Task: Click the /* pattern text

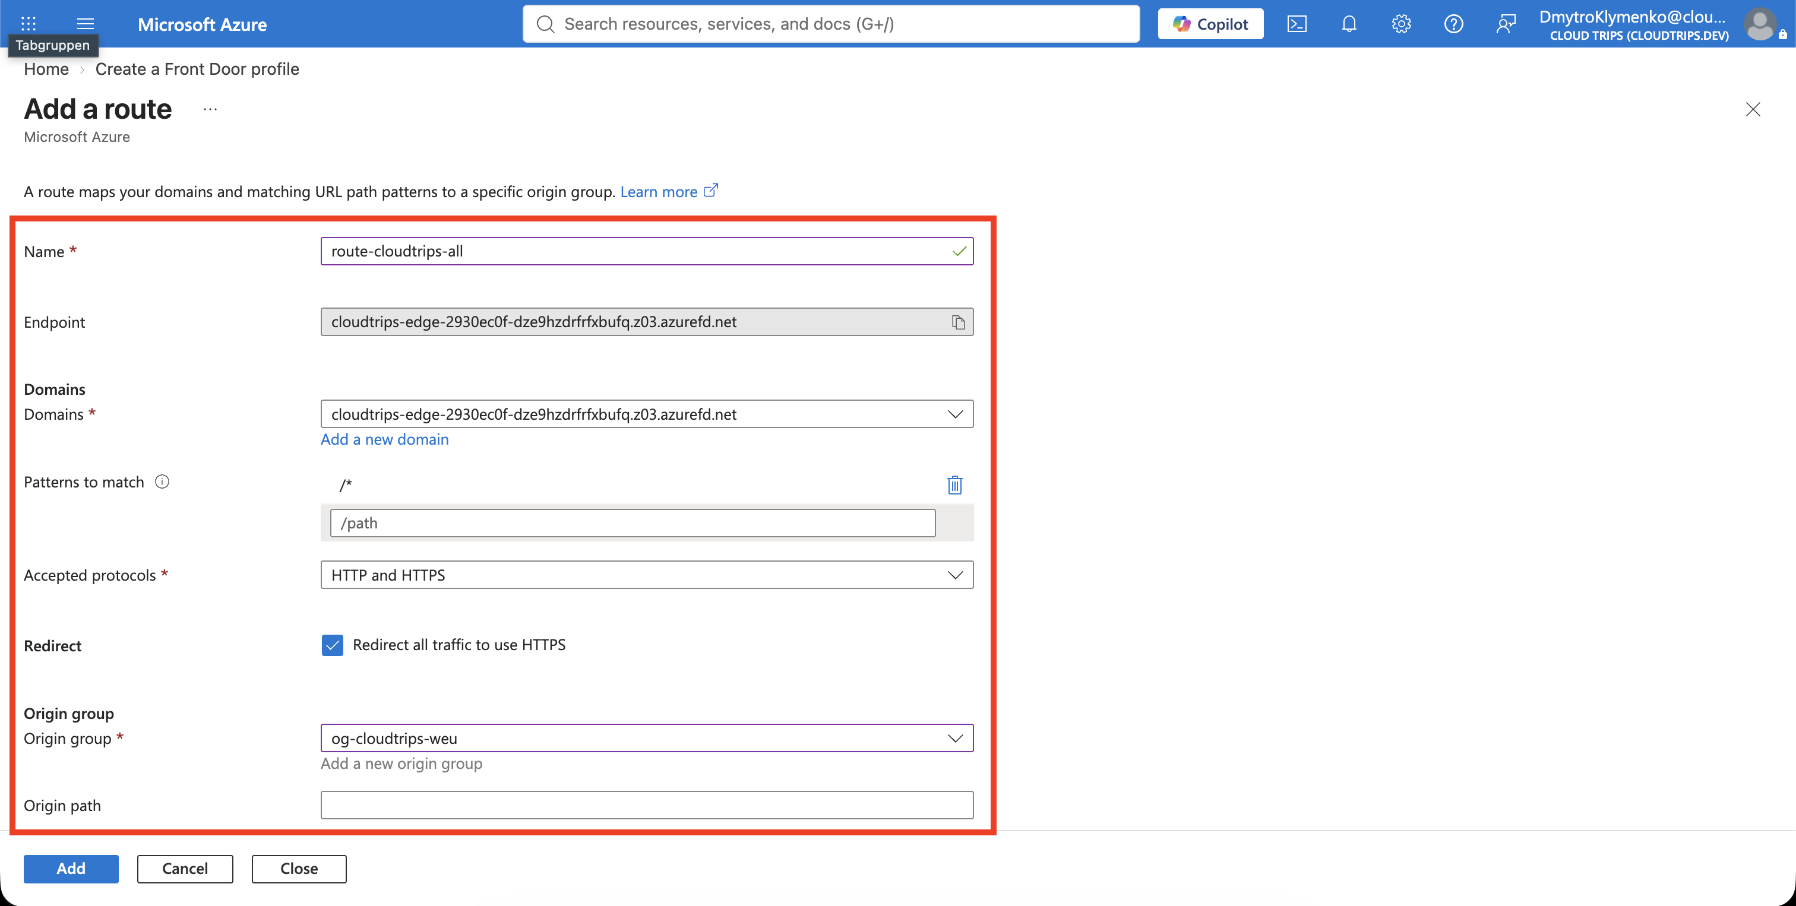Action: pos(346,484)
